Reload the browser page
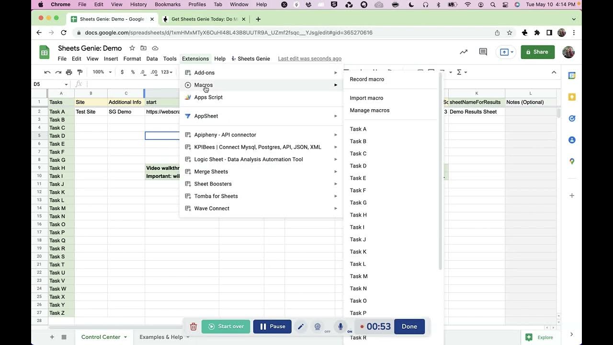This screenshot has width=613, height=345. (x=64, y=33)
